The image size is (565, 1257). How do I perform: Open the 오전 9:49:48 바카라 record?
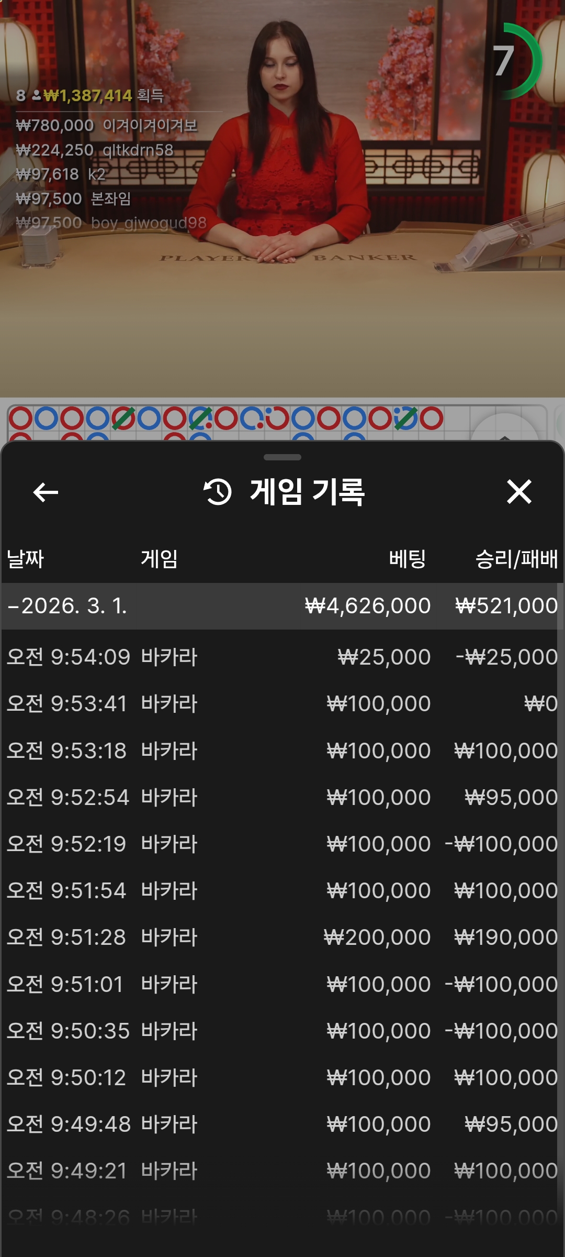tap(282, 1124)
